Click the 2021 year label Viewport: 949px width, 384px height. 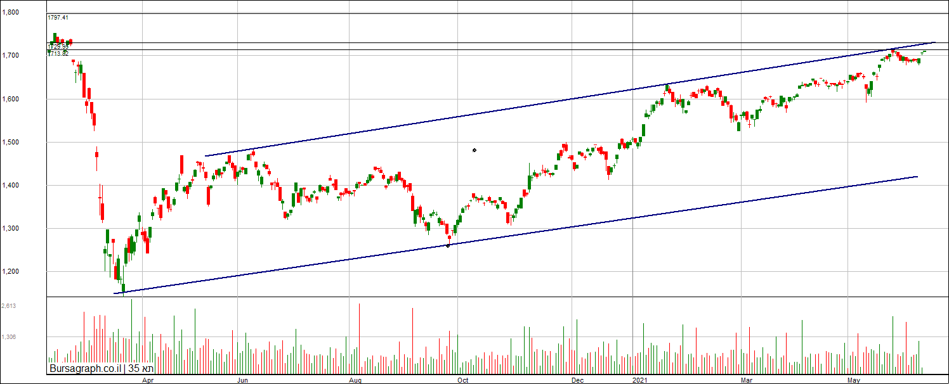(639, 380)
